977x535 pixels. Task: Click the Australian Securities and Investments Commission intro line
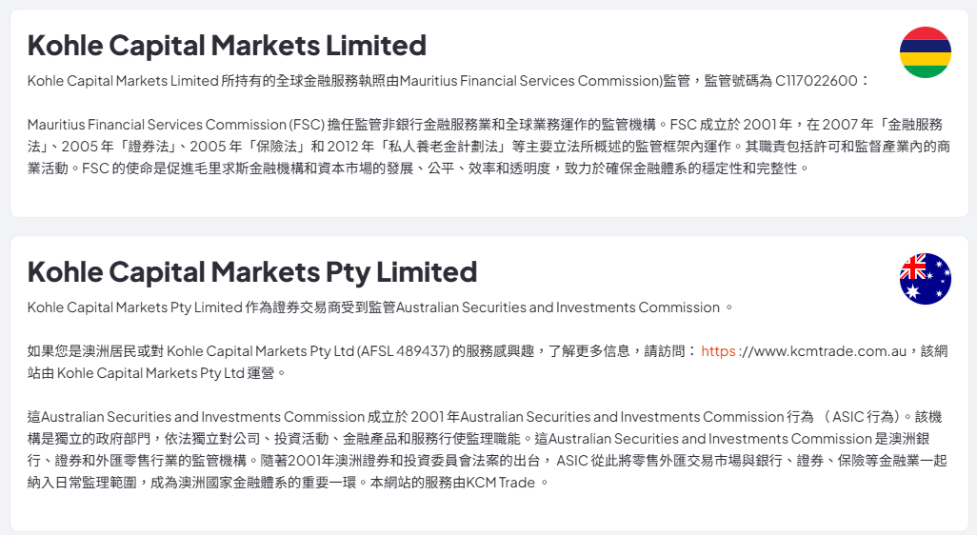380,307
